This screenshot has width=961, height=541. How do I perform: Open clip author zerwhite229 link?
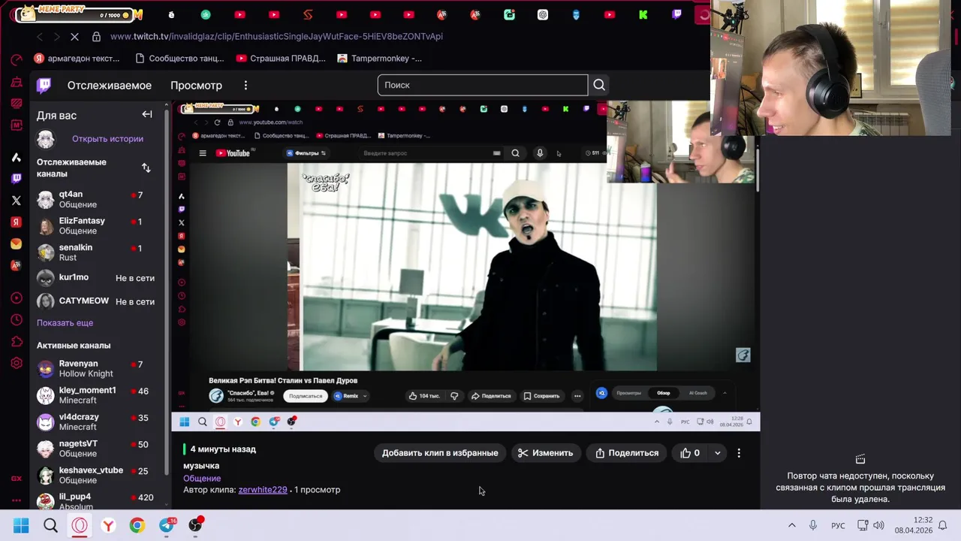pyautogui.click(x=263, y=490)
